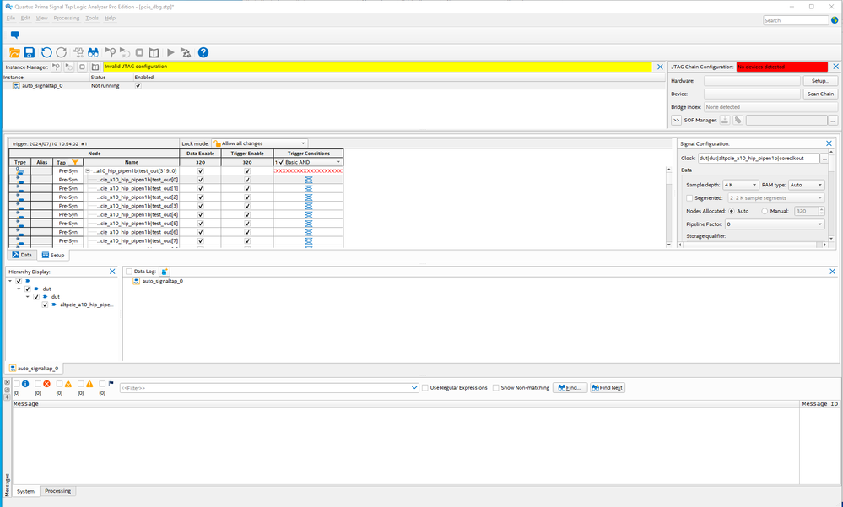The width and height of the screenshot is (843, 507).
Task: Open the Tools menu
Action: click(x=92, y=19)
